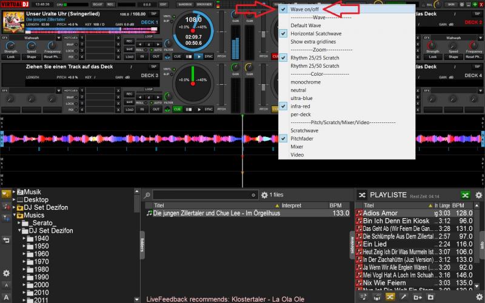Click the sidebar settings gear icon

[6, 273]
